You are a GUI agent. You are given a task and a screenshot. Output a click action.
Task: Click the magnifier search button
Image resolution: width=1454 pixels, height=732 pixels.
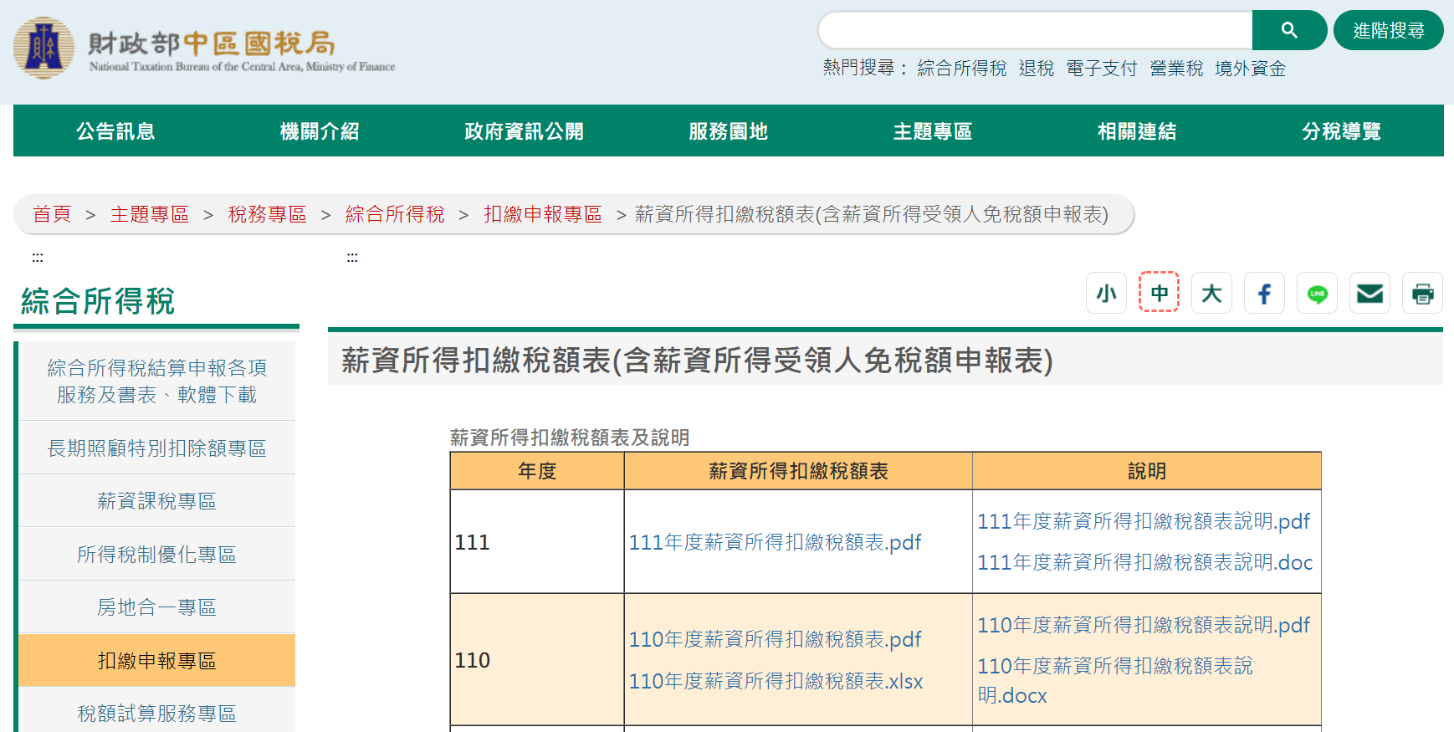tap(1289, 30)
